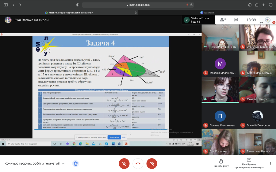This screenshot has width=276, height=172.
Task: Expand hidden tray icons chevron on Windows taskbar
Action: tap(167, 144)
